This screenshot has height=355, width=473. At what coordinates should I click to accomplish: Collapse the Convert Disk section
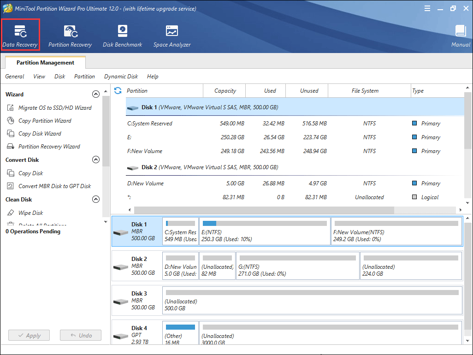click(x=96, y=160)
